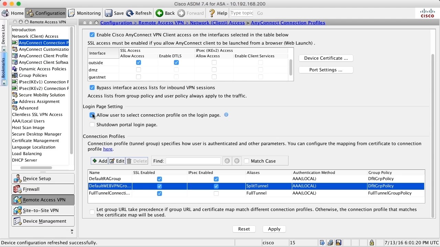Toggle Enable DTLS for outside interface

176,62
